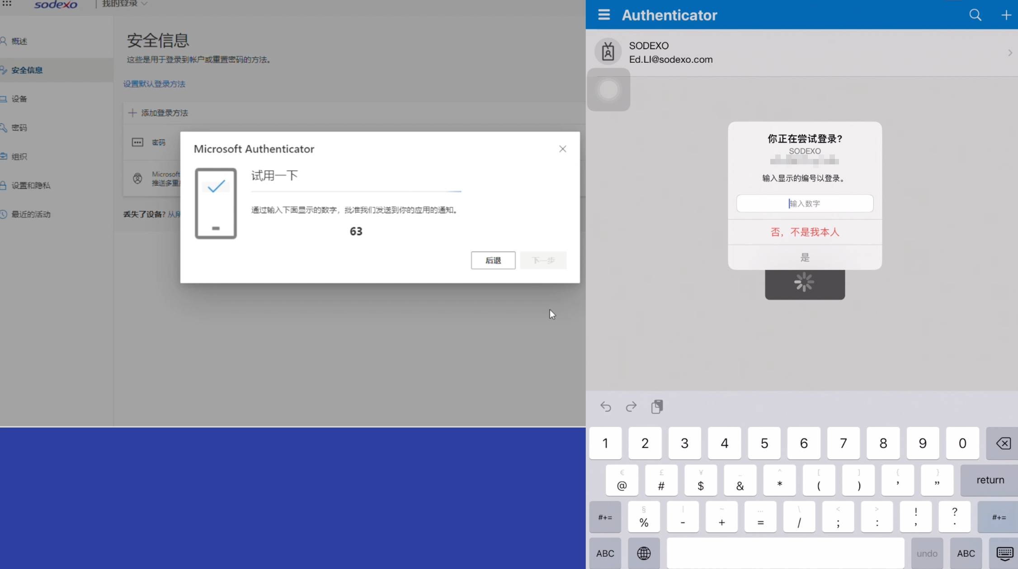Open the Authenticator hamburger menu
This screenshot has width=1018, height=569.
click(x=604, y=15)
